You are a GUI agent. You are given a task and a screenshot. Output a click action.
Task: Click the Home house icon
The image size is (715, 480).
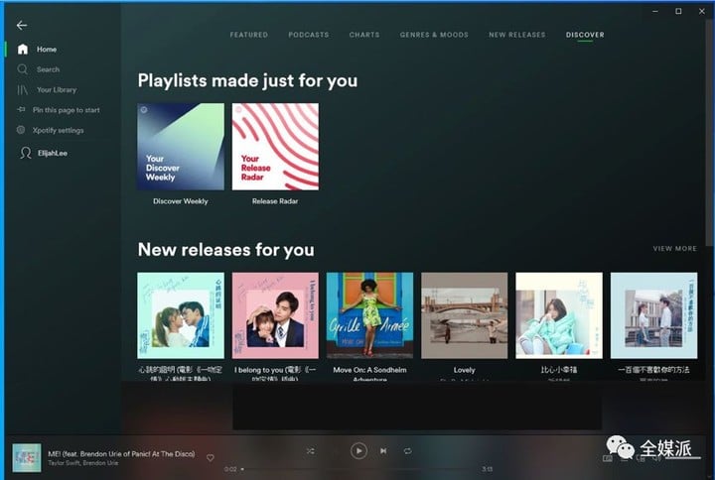coord(22,50)
